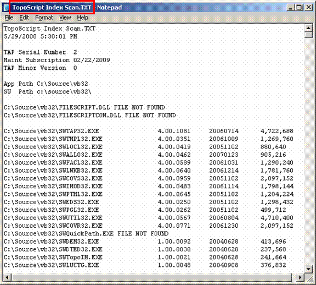Click date value 20061214
316x285 pixels.
click(224, 171)
